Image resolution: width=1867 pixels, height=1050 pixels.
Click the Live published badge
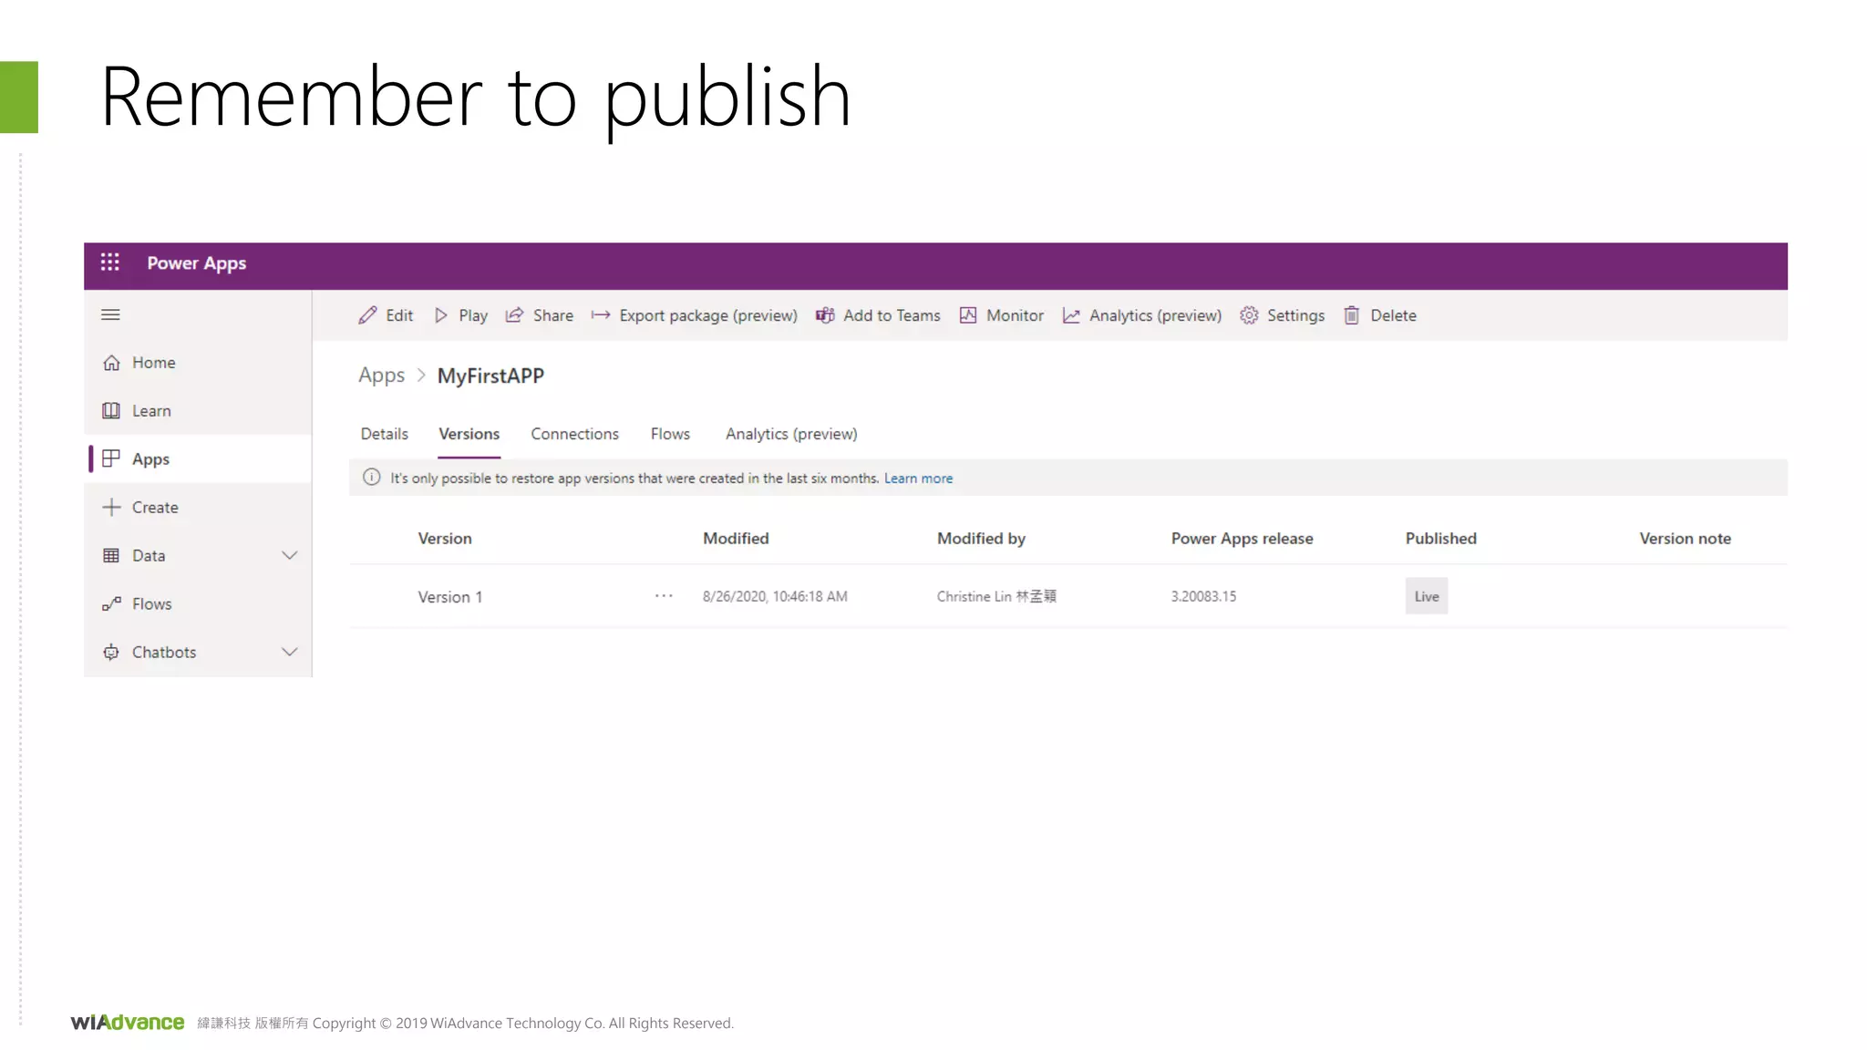click(x=1426, y=596)
